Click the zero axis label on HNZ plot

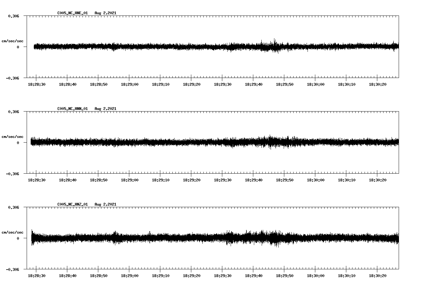click(x=18, y=238)
